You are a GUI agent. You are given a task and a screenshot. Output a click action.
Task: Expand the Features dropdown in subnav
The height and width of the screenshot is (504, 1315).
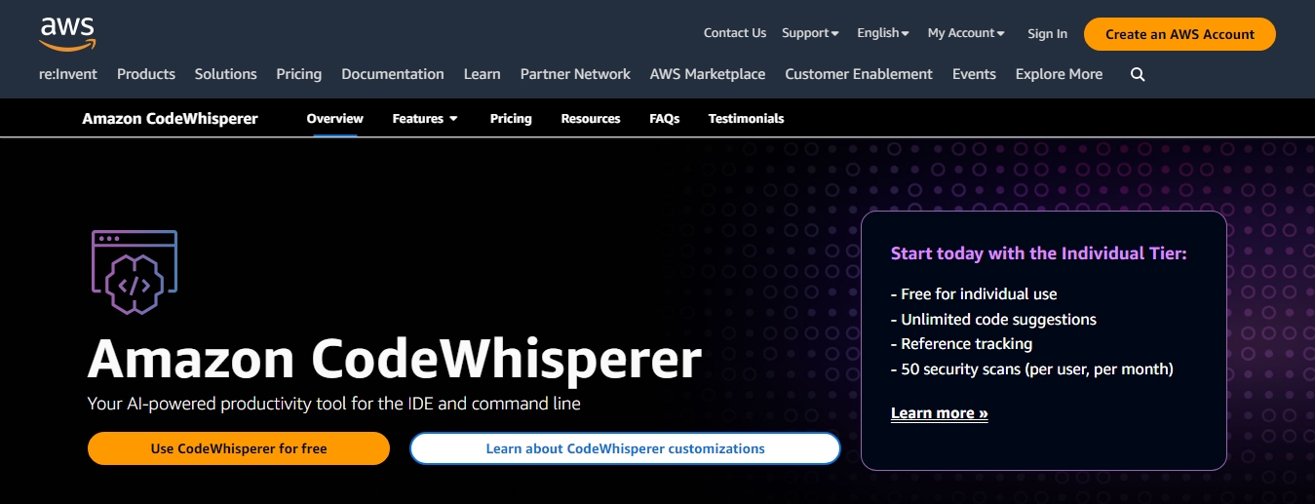425,119
